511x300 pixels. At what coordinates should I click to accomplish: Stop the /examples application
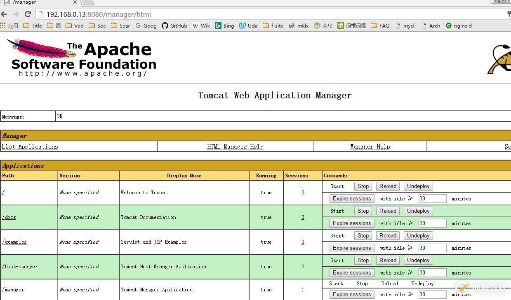[363, 236]
